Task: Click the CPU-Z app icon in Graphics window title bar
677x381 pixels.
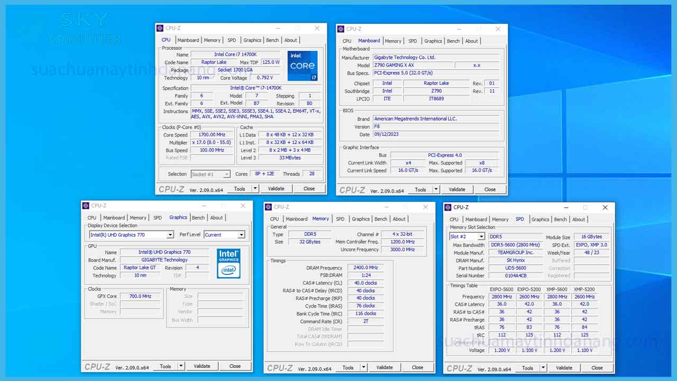Action: click(86, 205)
